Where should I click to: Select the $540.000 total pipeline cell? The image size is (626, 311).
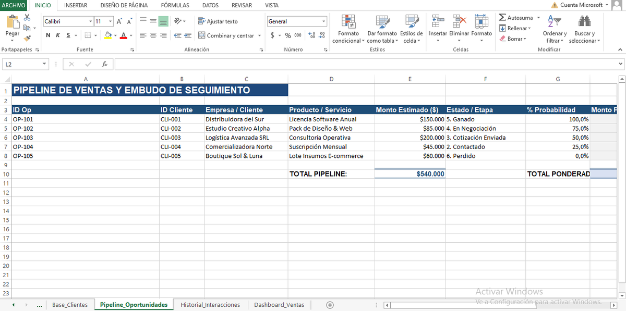(410, 174)
